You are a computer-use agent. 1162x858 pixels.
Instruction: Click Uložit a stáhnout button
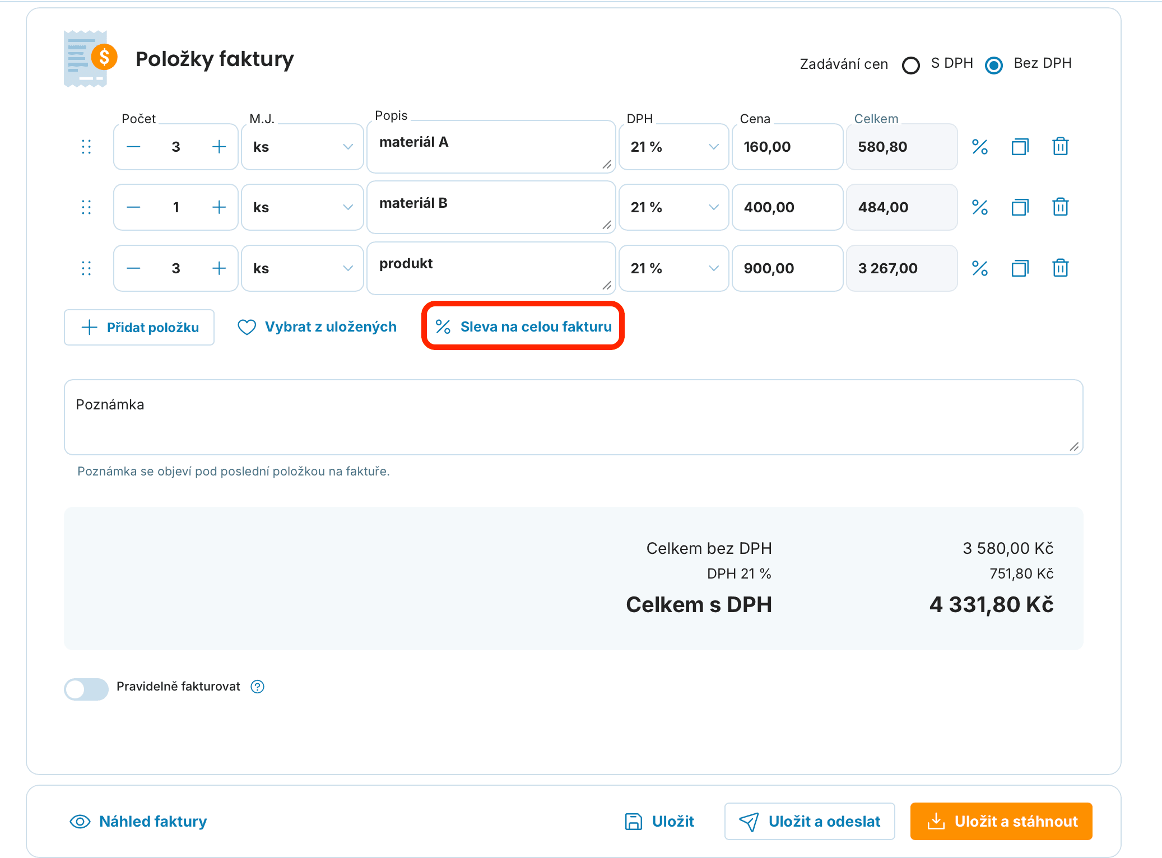pyautogui.click(x=1001, y=821)
